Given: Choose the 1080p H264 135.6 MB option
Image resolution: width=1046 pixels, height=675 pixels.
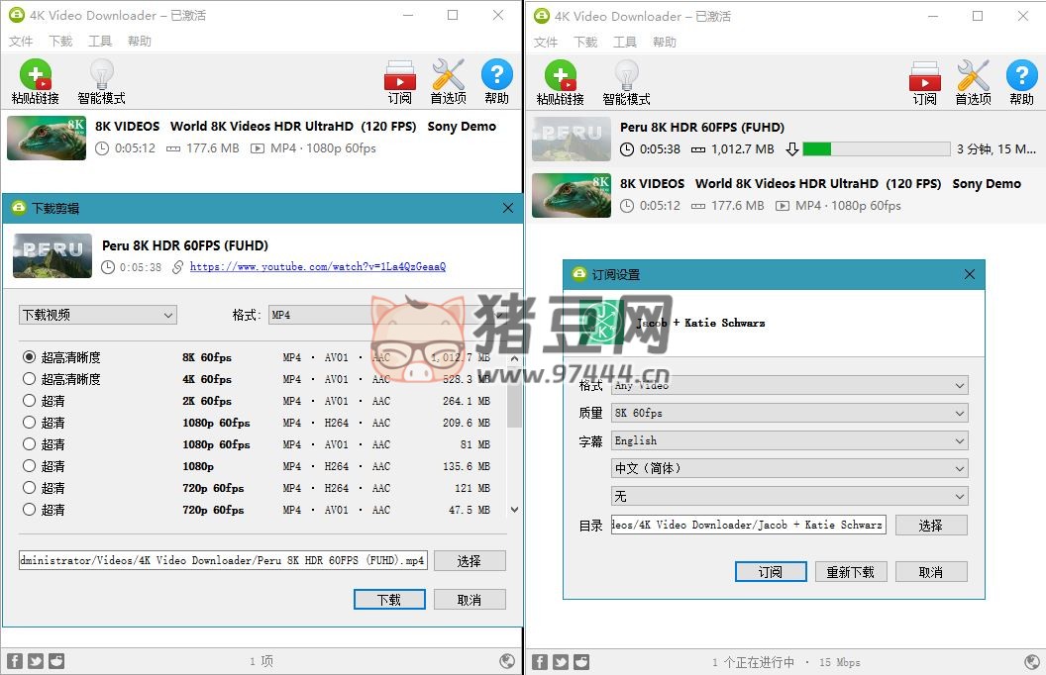Looking at the screenshot, I should 30,466.
